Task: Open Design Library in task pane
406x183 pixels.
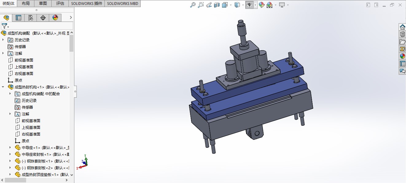Action: (402, 34)
